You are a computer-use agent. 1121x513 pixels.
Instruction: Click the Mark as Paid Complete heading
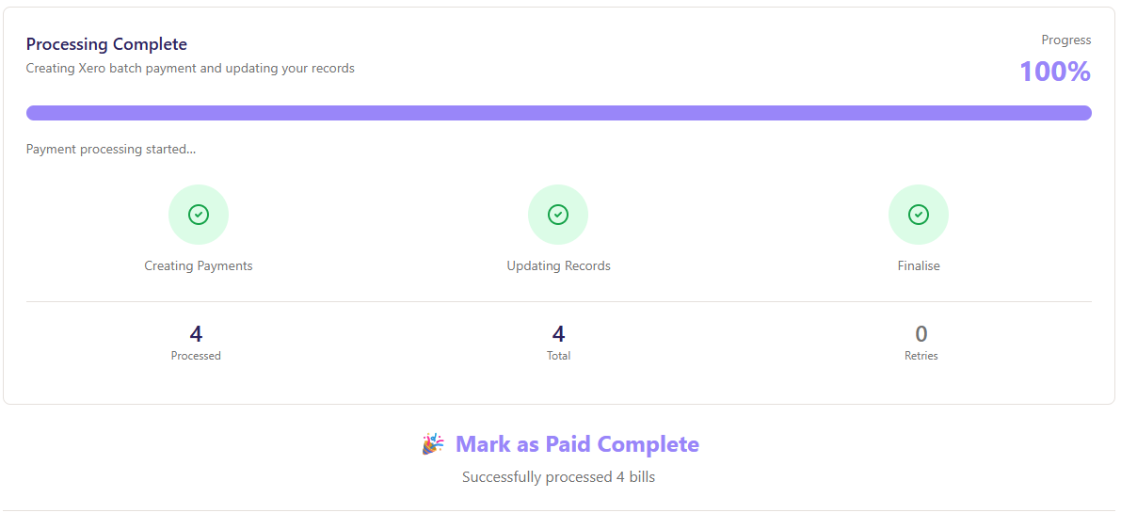click(577, 444)
